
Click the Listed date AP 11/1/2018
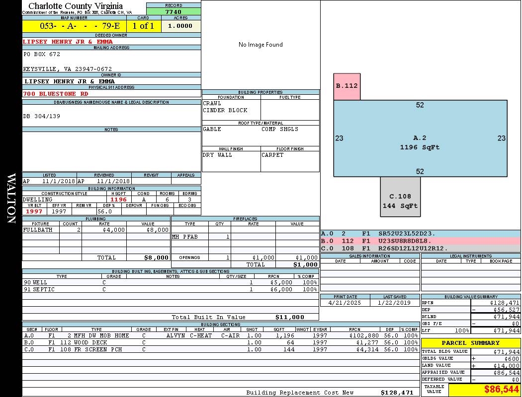(x=49, y=181)
